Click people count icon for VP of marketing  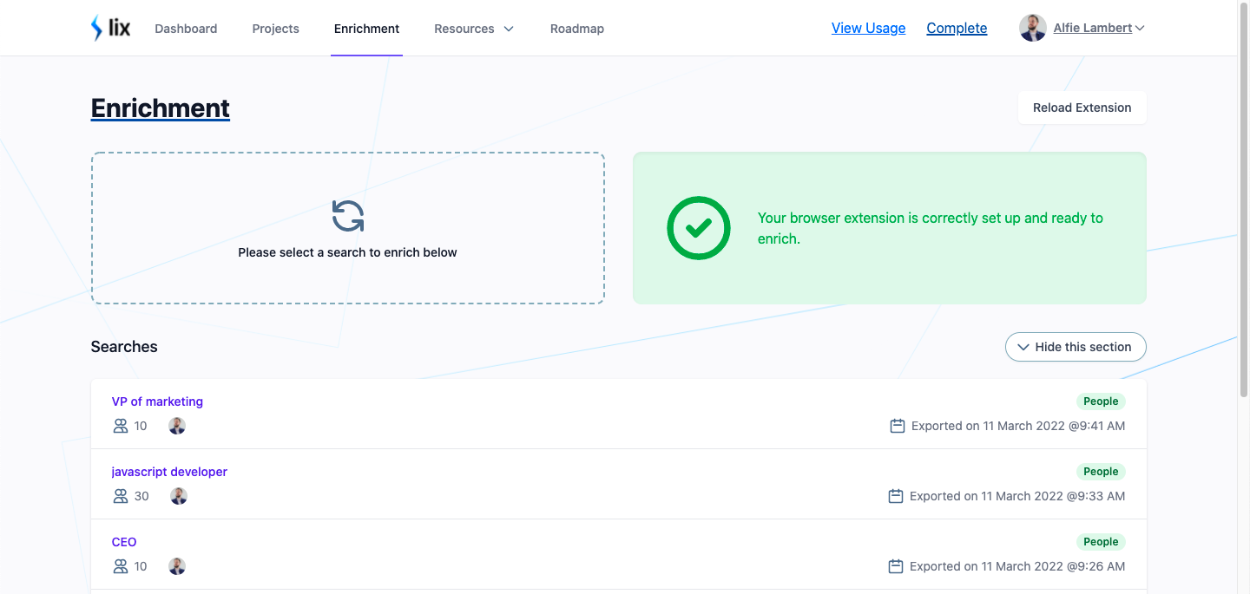point(121,426)
